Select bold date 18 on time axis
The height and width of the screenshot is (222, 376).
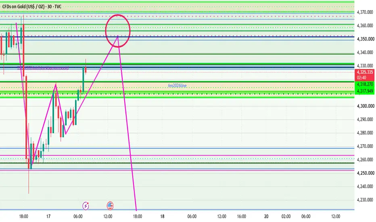click(x=162, y=216)
